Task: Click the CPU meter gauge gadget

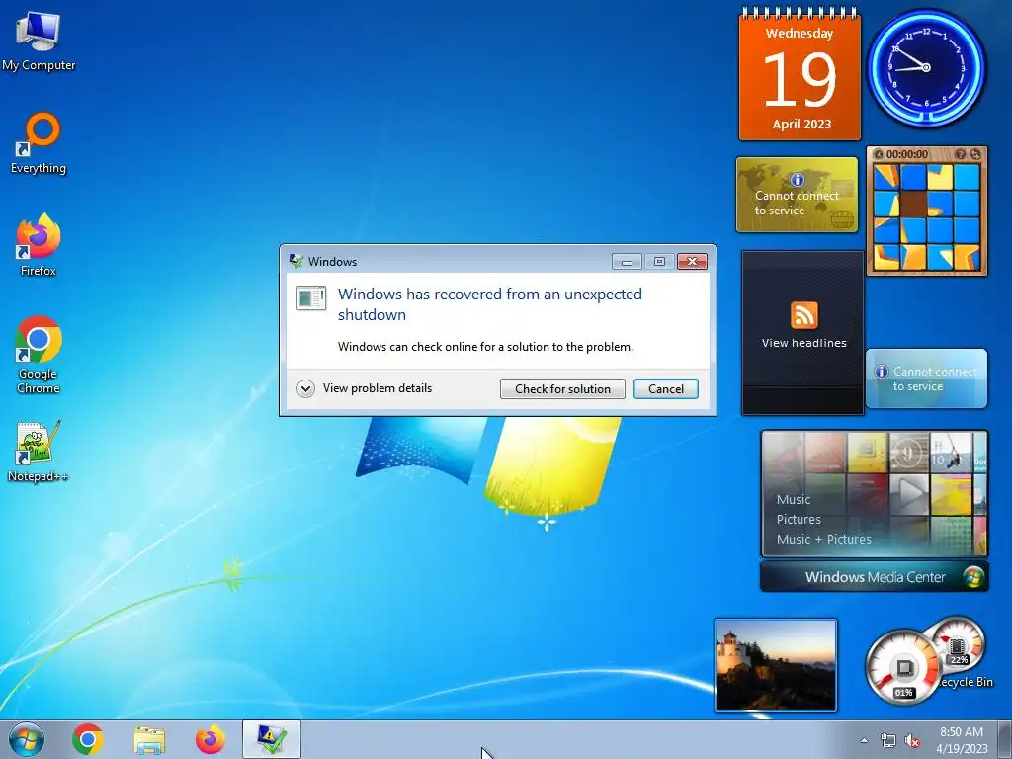Action: 902,668
